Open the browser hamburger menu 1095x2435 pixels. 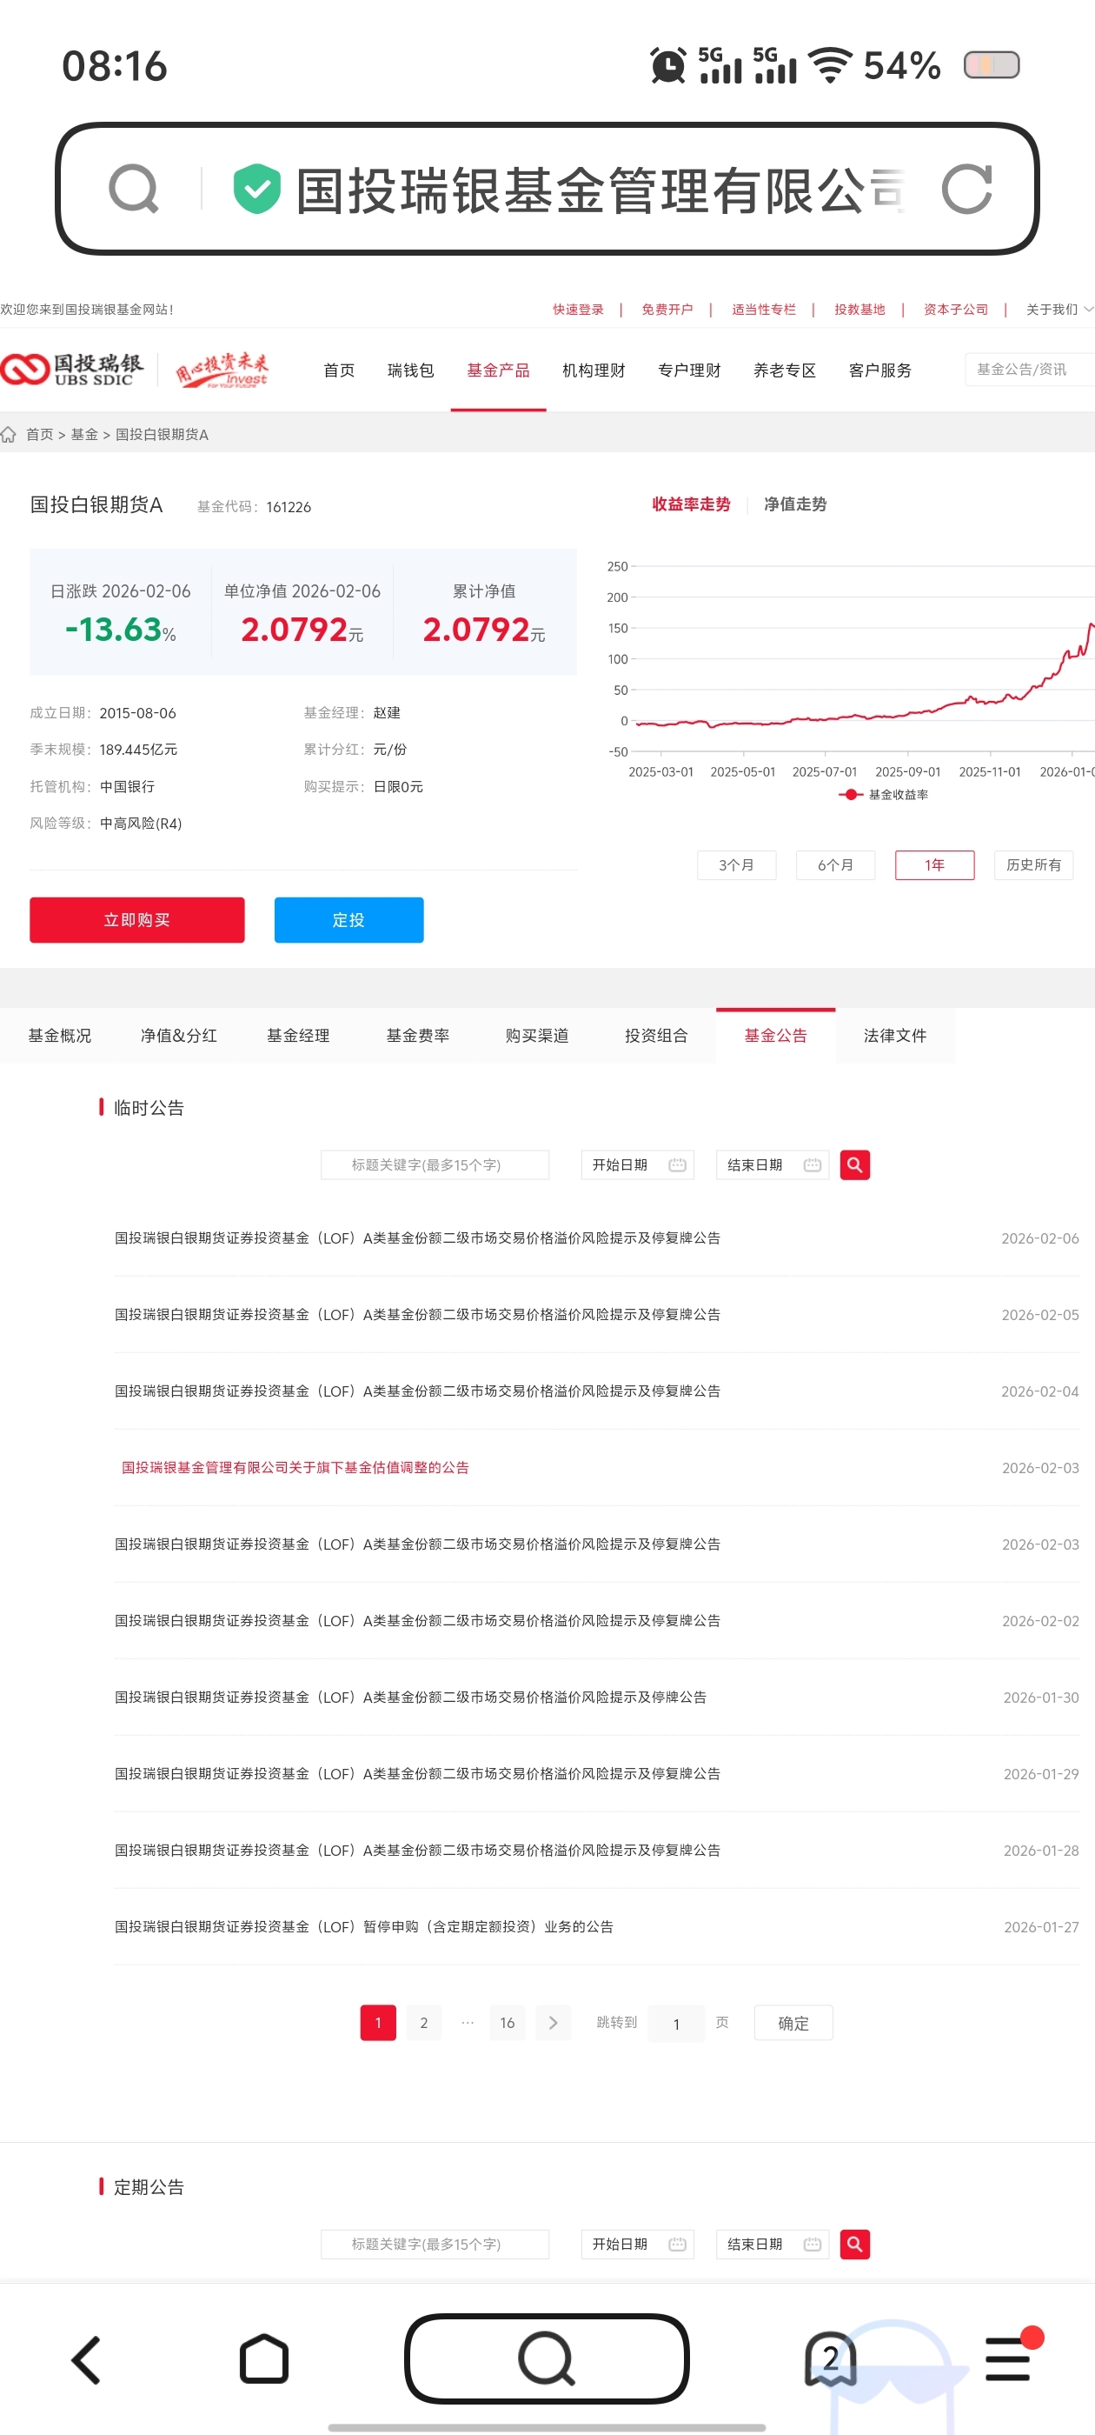pyautogui.click(x=1009, y=2358)
